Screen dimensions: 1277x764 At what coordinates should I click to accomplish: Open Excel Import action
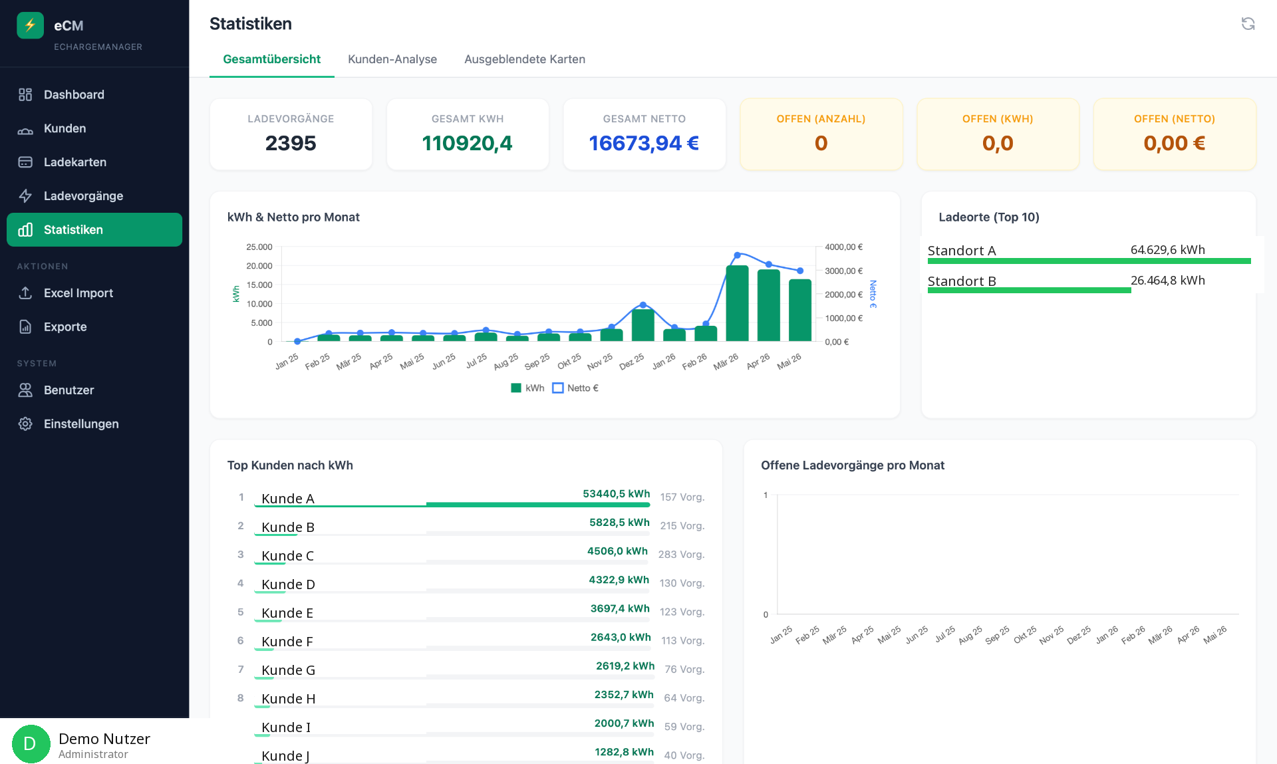(x=94, y=293)
